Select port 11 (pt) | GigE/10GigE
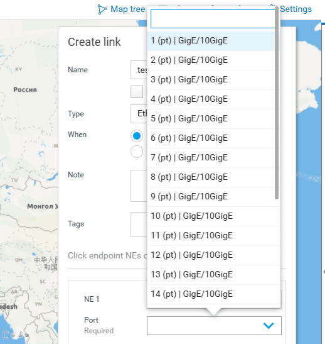The image size is (325, 344). click(x=213, y=236)
